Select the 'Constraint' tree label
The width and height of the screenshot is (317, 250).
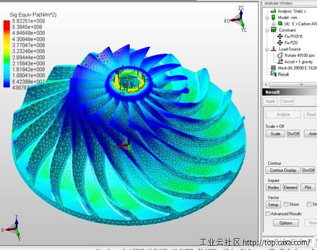[x=287, y=30]
